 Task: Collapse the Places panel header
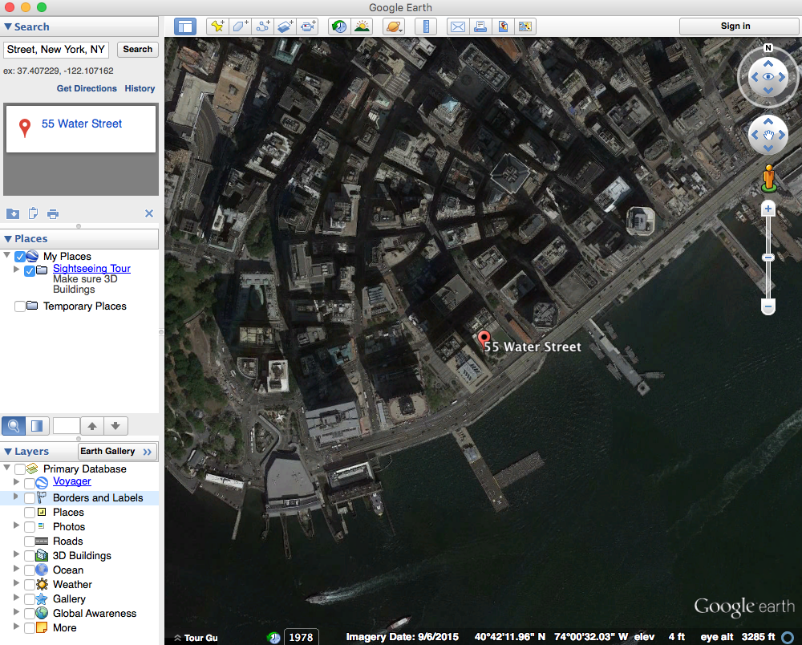8,239
